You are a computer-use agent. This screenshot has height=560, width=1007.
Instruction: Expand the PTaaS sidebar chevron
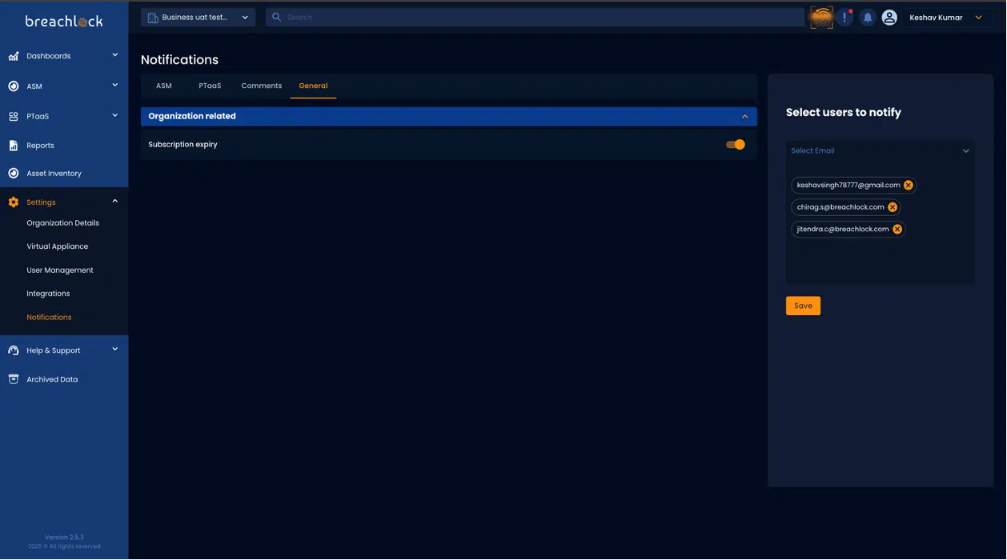click(x=114, y=115)
